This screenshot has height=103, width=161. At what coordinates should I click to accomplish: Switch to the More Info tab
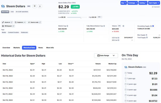[x=50, y=48]
